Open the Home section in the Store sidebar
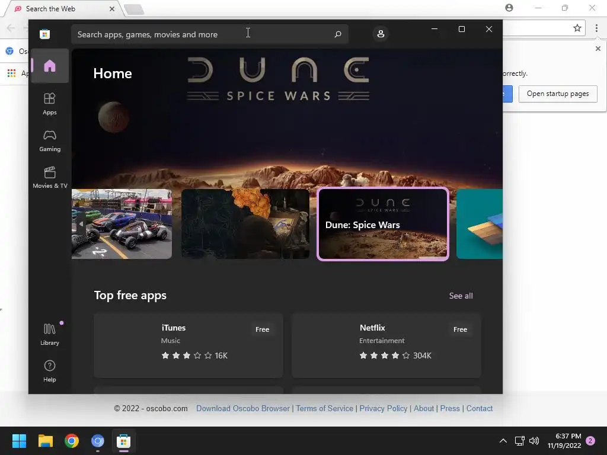Image resolution: width=607 pixels, height=455 pixels. (x=50, y=66)
